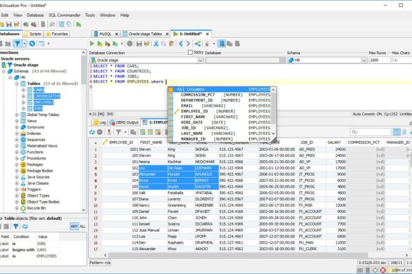Switch to the Scripts tab

pyautogui.click(x=32, y=34)
